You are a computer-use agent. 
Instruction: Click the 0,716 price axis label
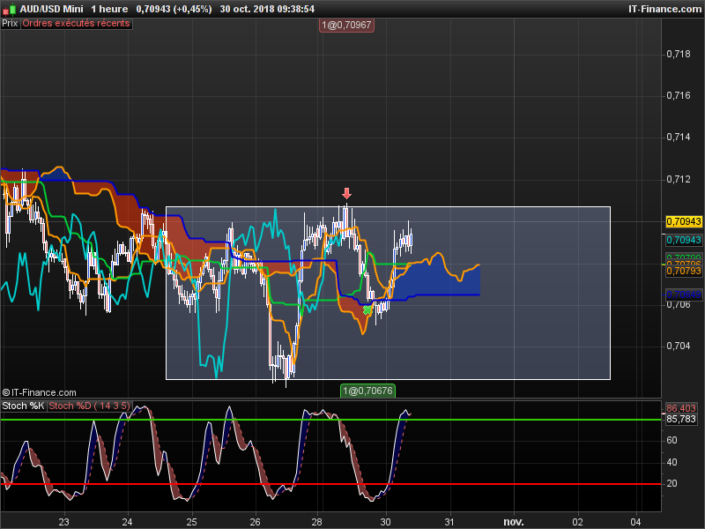[x=678, y=95]
